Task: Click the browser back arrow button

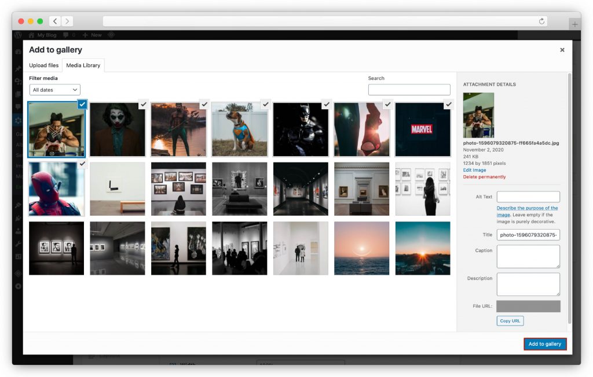Action: click(55, 21)
